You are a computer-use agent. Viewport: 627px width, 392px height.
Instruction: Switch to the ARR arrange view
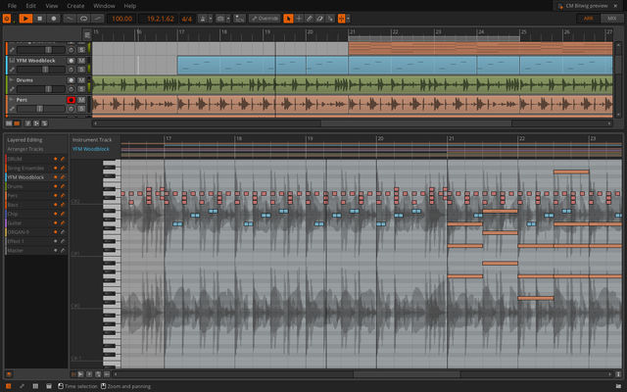tap(588, 19)
